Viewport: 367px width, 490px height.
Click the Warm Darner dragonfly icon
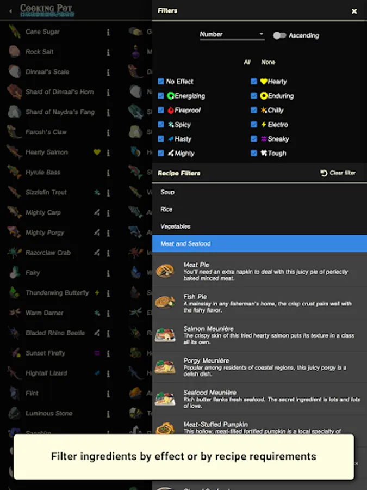(14, 313)
